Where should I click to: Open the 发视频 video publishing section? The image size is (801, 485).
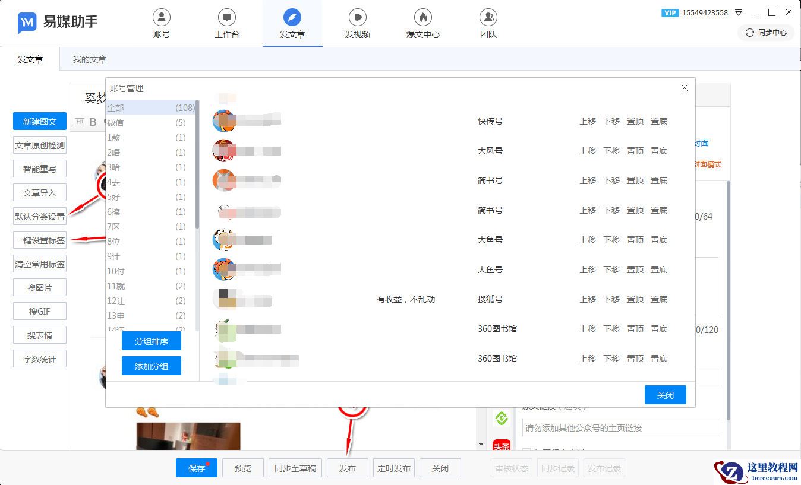click(358, 24)
